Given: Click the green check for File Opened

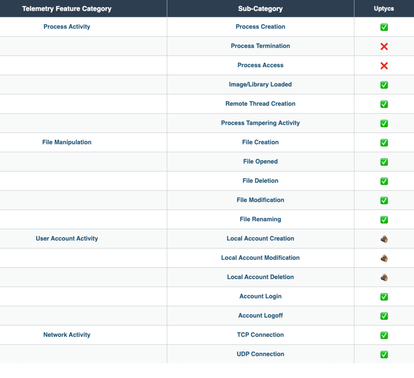Looking at the screenshot, I should tap(384, 162).
